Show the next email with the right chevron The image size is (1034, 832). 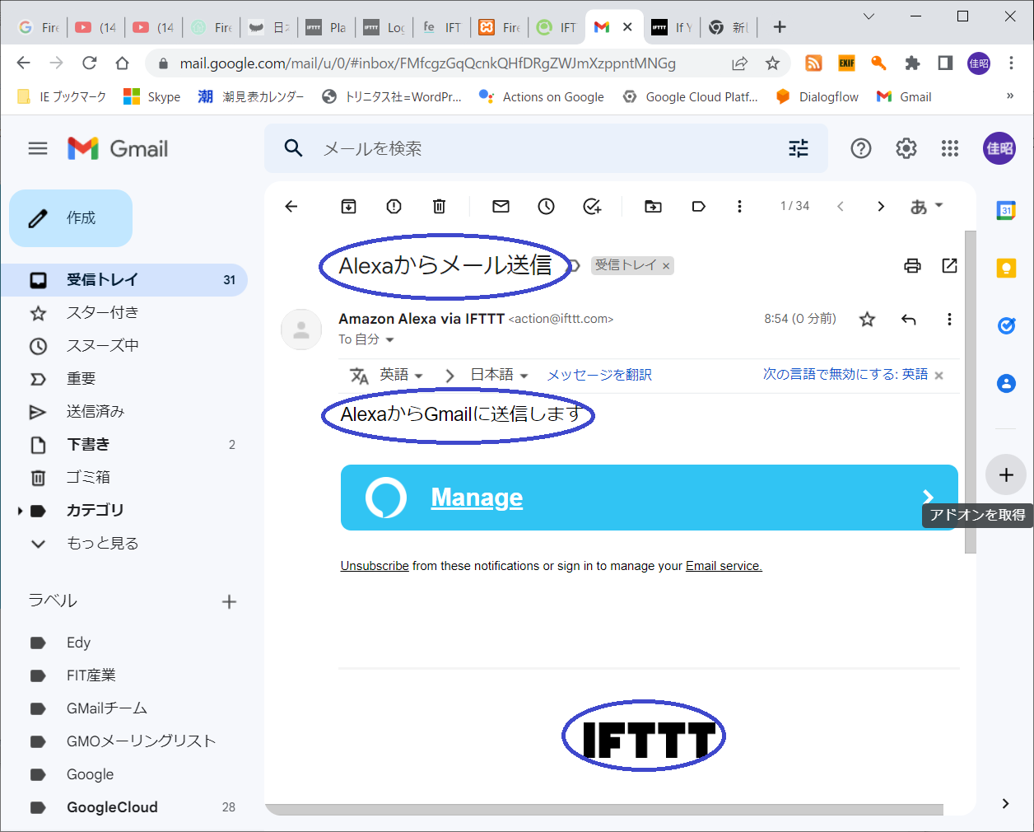tap(881, 206)
